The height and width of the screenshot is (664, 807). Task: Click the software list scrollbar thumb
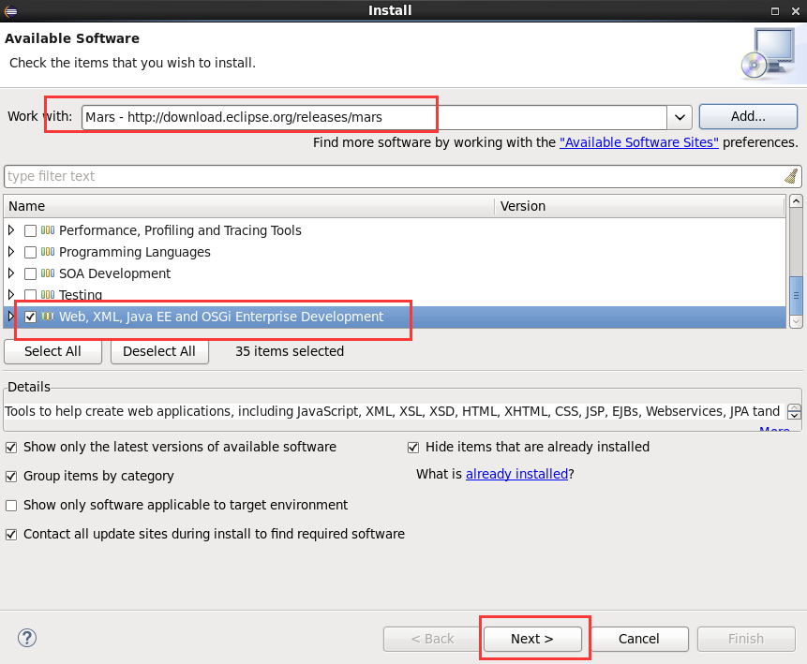pyautogui.click(x=796, y=295)
